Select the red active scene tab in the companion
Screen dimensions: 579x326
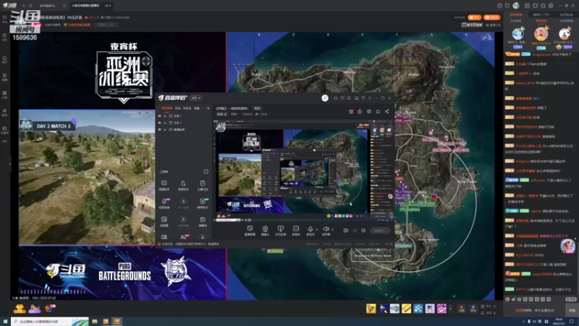[167, 108]
